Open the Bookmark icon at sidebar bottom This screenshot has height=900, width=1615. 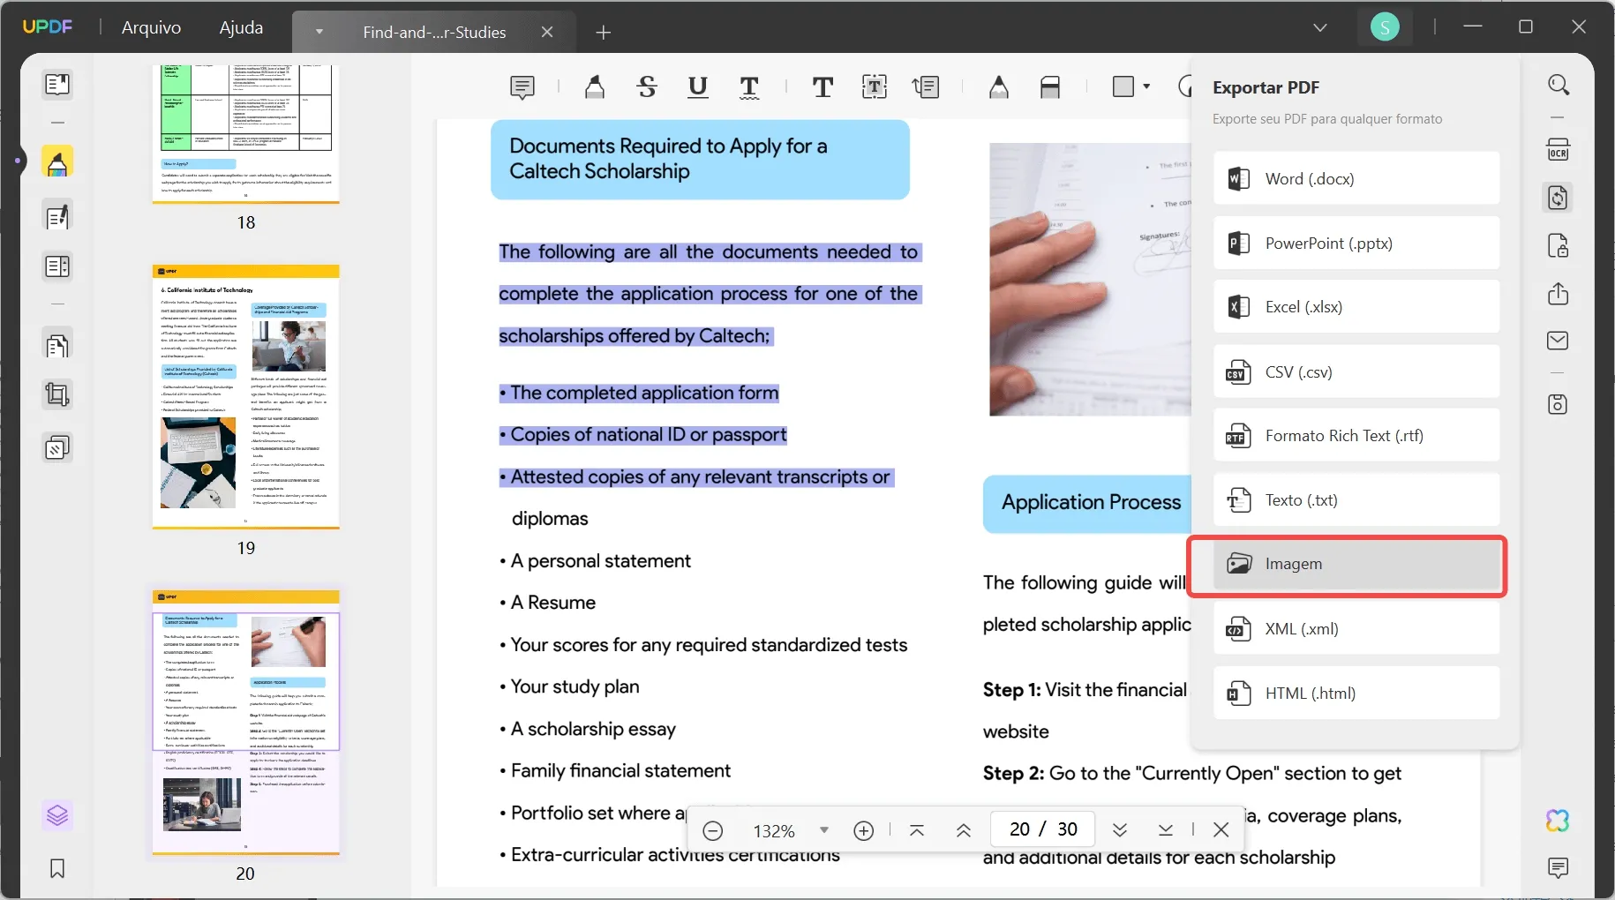56,869
